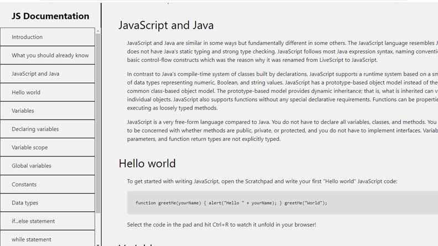Jump to the Variables section

click(x=23, y=111)
